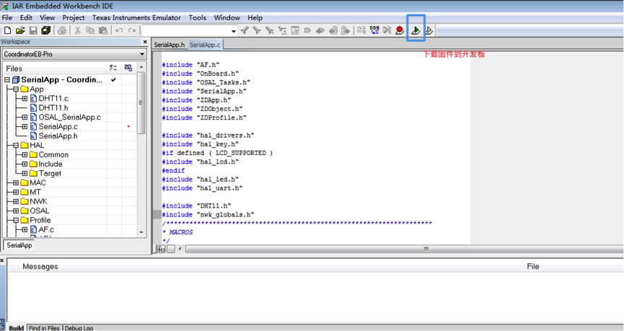Open the Project menu
The width and height of the screenshot is (624, 331).
[x=73, y=17]
